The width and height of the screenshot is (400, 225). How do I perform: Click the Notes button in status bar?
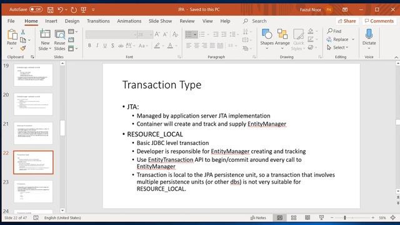[258, 217]
